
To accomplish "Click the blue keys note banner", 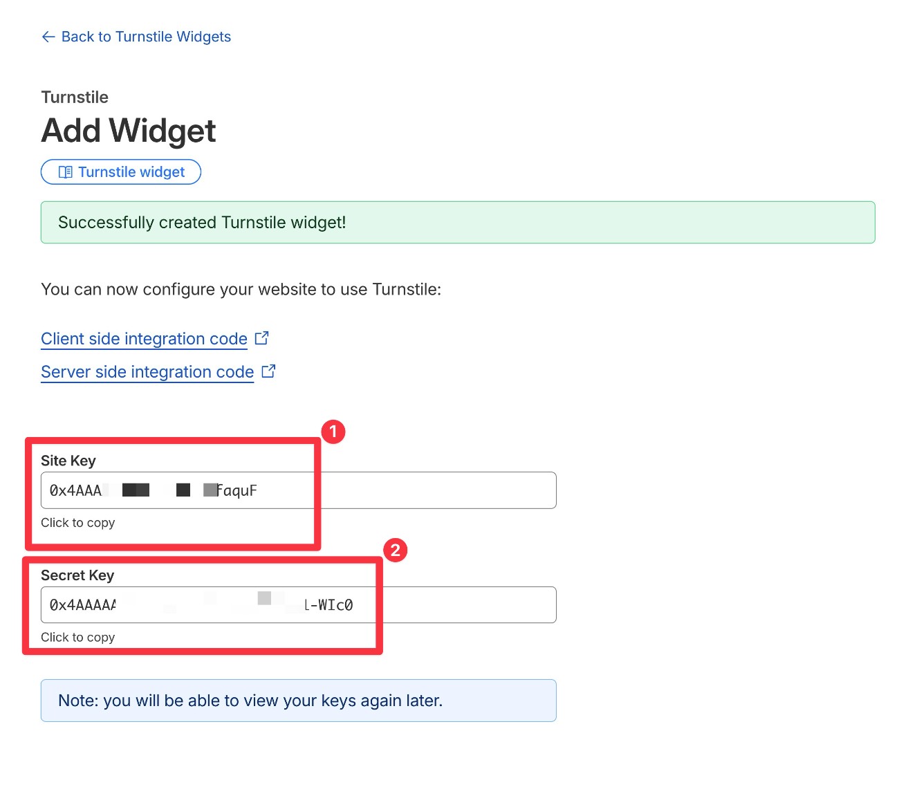I will coord(298,701).
